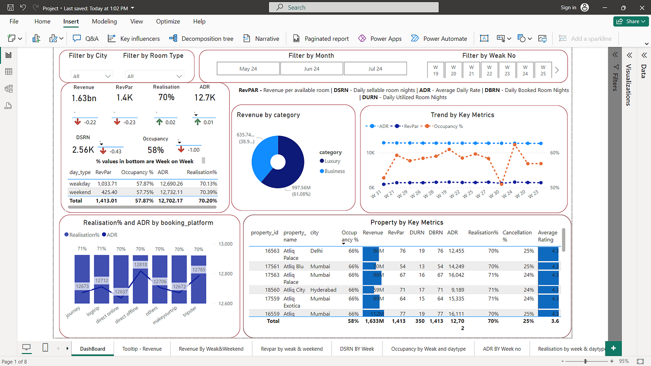Add a Power Automate visual
Screen dimensions: 651x366
439,38
